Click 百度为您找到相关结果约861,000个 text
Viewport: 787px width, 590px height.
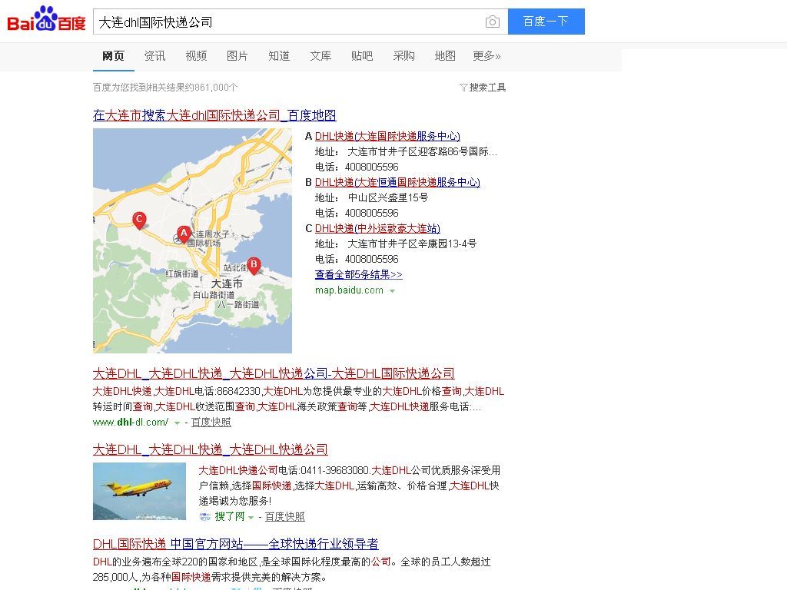click(165, 88)
